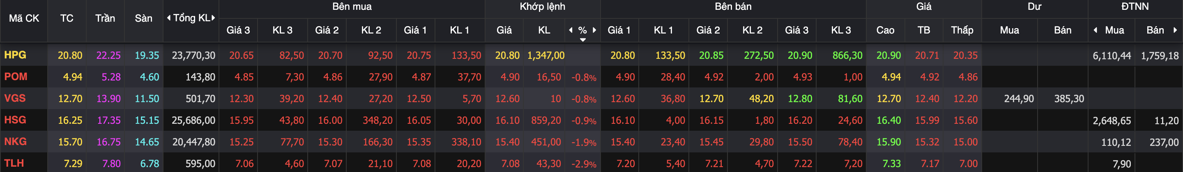Click HPG matched price 20.80 cell
The image size is (1183, 172).
[x=507, y=55]
